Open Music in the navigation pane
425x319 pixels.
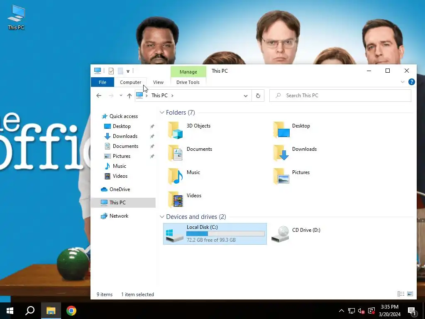pyautogui.click(x=119, y=166)
